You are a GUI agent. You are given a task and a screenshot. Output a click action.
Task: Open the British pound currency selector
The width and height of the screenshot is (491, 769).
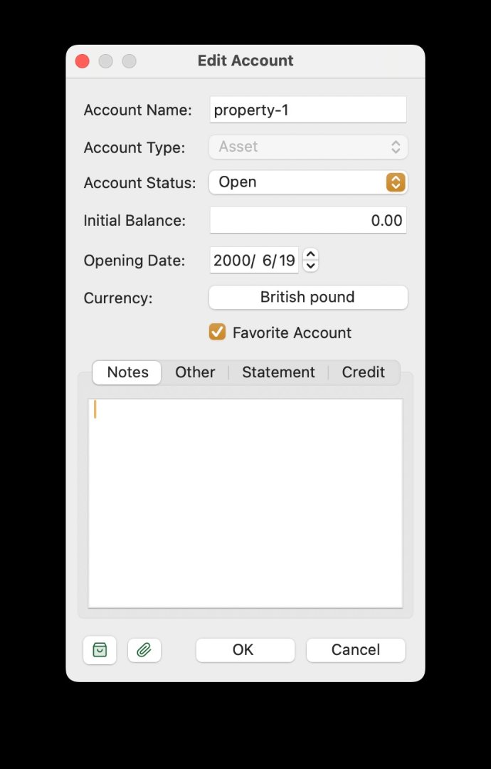[307, 298]
